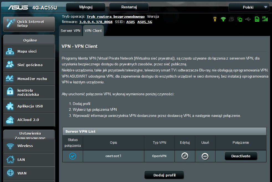Open Menadżer ruchu traffic manager

click(29, 79)
